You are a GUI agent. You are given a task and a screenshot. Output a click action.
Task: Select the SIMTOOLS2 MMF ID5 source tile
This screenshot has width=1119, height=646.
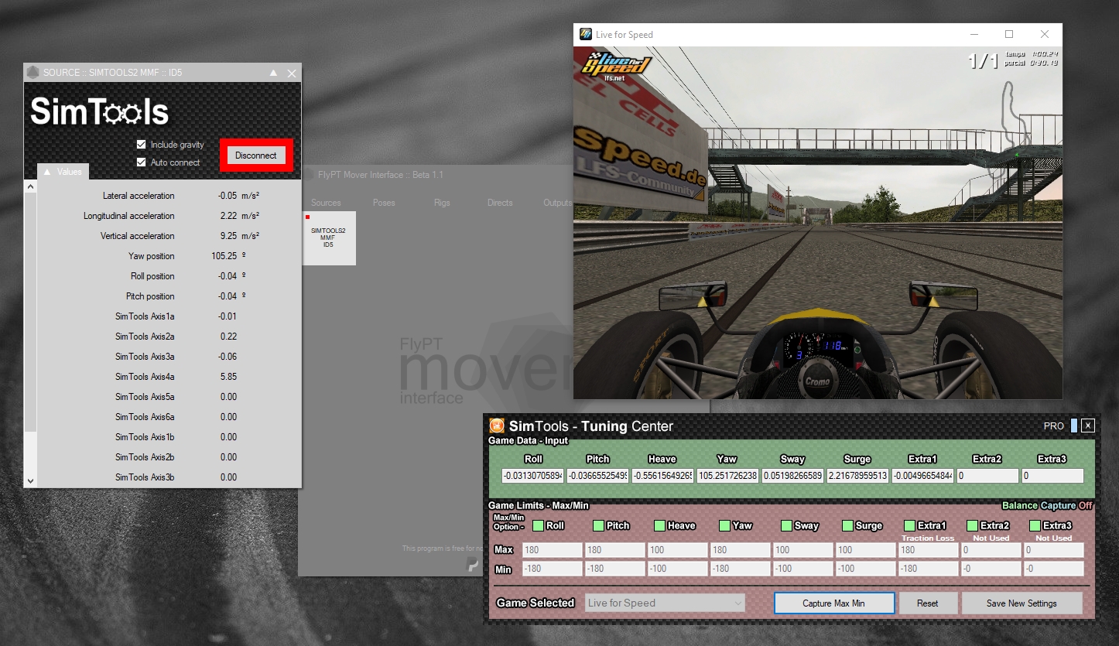tap(329, 238)
